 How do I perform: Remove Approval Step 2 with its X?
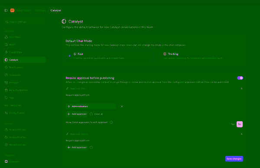[x=241, y=134]
